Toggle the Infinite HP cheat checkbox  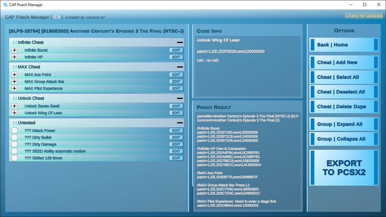(14, 57)
